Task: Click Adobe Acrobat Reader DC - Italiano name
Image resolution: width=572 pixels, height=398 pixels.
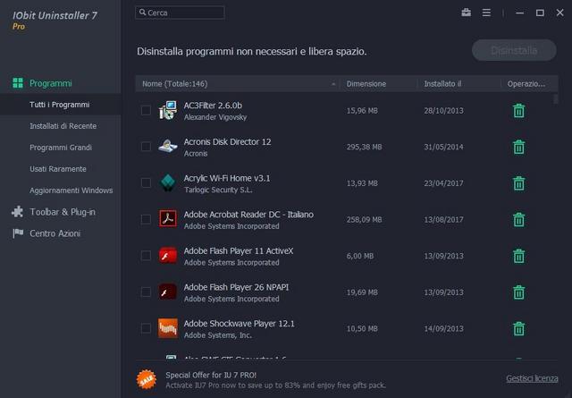Action: pos(248,215)
